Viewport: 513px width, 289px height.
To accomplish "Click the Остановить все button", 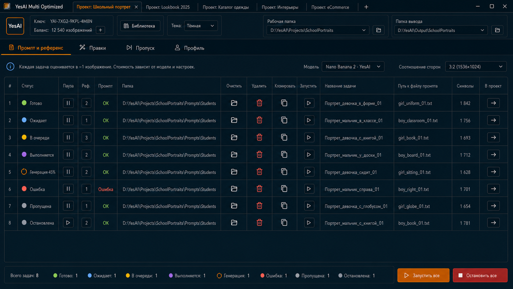I will click(480, 275).
